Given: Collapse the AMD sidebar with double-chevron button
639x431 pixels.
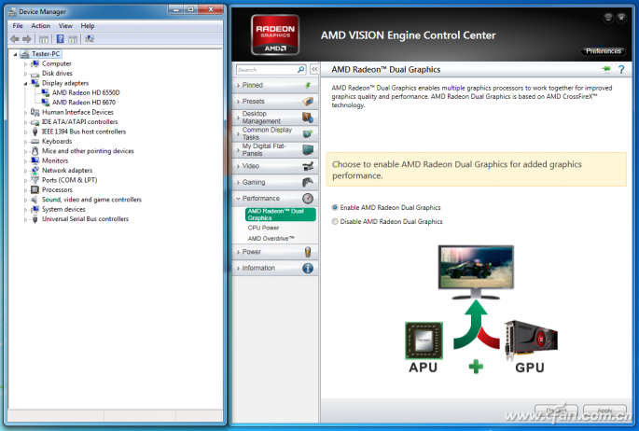Looking at the screenshot, I should coord(314,69).
